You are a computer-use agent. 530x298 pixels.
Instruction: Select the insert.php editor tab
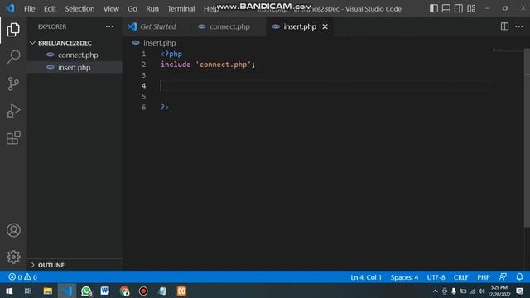pos(300,26)
